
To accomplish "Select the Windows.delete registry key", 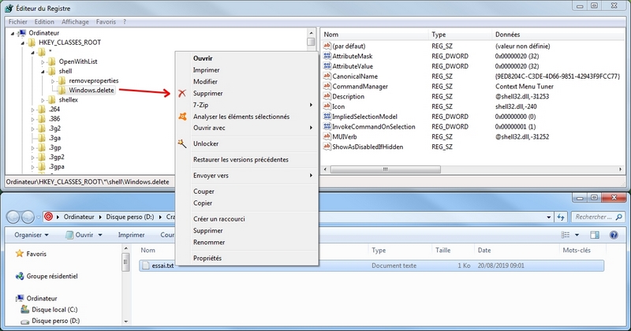I will pos(91,90).
